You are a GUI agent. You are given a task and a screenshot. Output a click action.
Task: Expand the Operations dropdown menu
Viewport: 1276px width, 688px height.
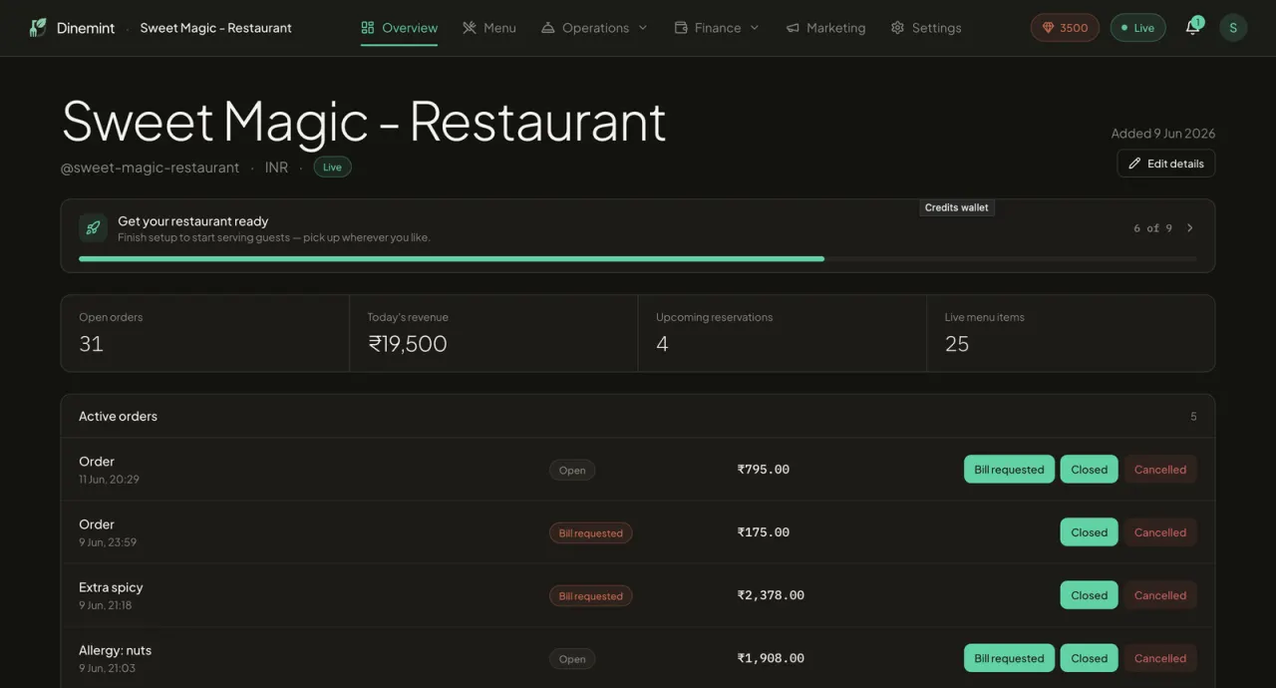tap(594, 28)
